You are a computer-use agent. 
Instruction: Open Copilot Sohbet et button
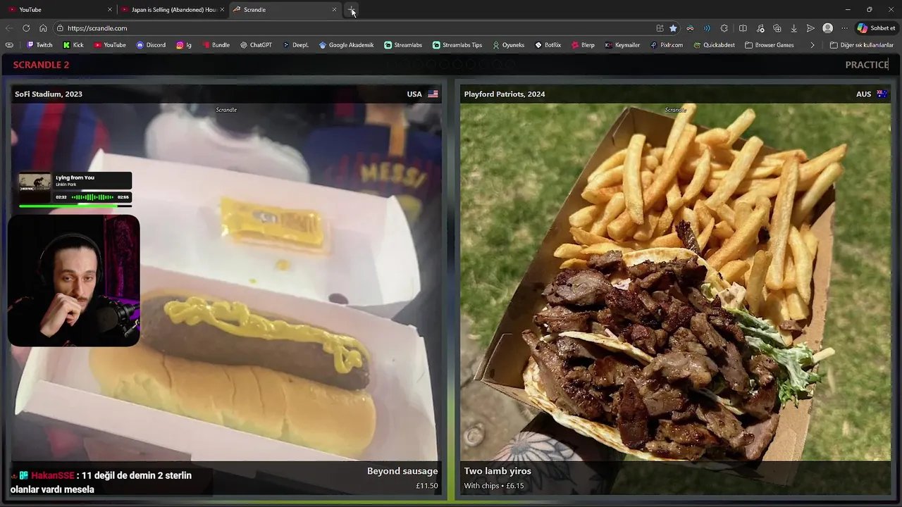(x=876, y=28)
